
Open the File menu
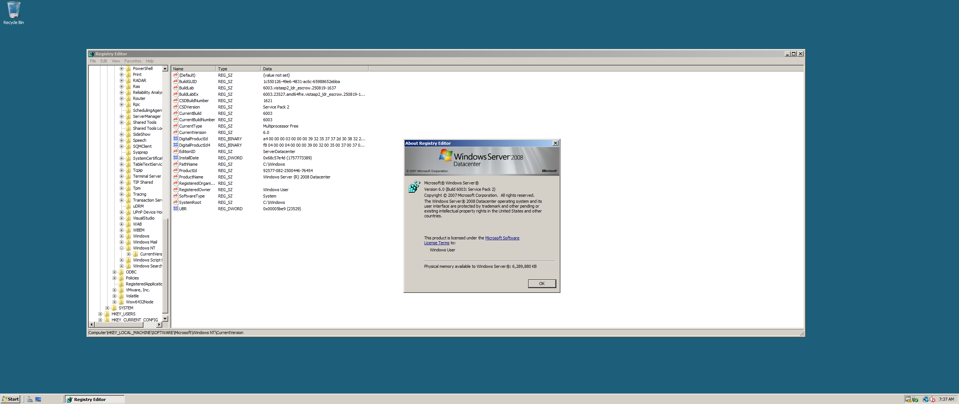(93, 61)
